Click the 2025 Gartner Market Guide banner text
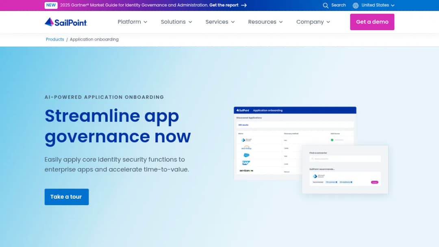439x247 pixels. point(134,5)
